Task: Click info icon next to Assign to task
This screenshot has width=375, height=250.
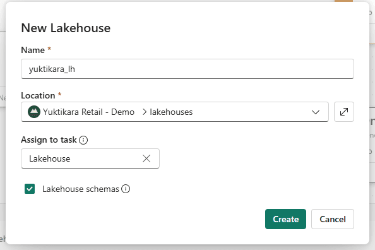Action: coord(83,140)
